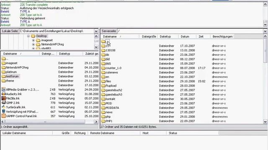
Task: Select the Desktop folder in tree
Action: pos(41,36)
